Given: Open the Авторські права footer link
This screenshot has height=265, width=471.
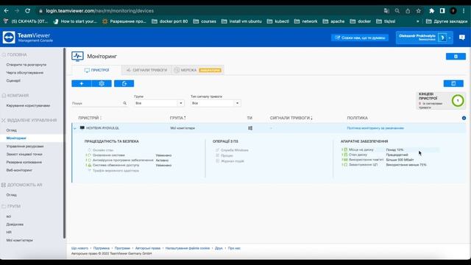Looking at the screenshot, I should 148,249.
